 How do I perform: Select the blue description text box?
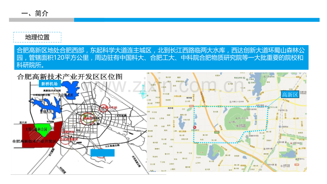pyautogui.click(x=162, y=57)
